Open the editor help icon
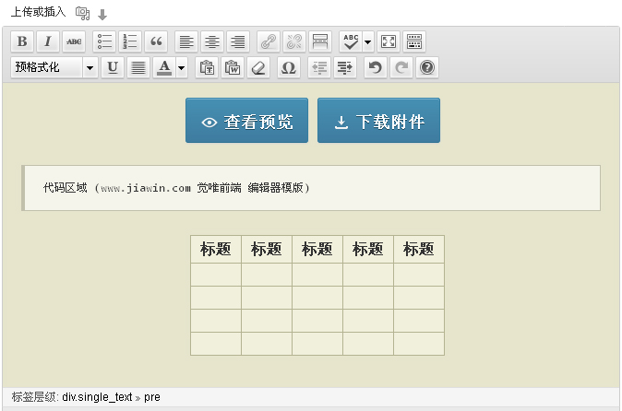 (x=426, y=67)
